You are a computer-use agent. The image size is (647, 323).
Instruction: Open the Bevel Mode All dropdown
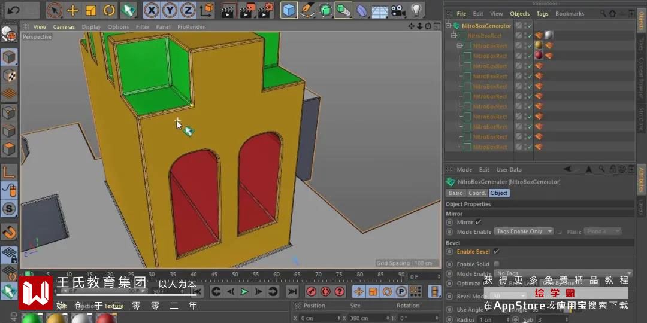coord(510,296)
